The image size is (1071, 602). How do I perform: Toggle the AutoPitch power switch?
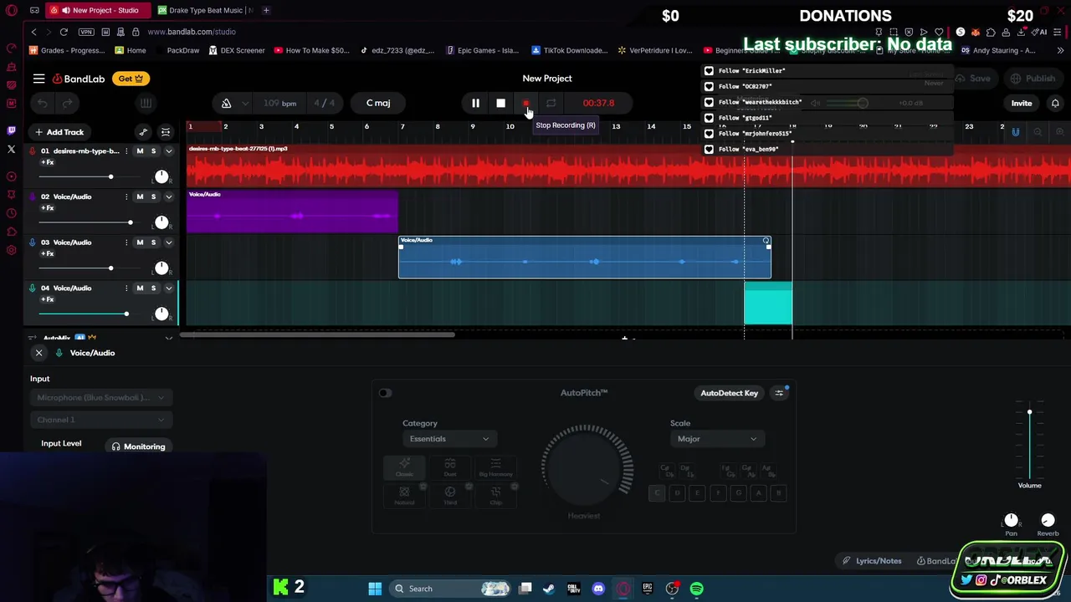(x=385, y=393)
